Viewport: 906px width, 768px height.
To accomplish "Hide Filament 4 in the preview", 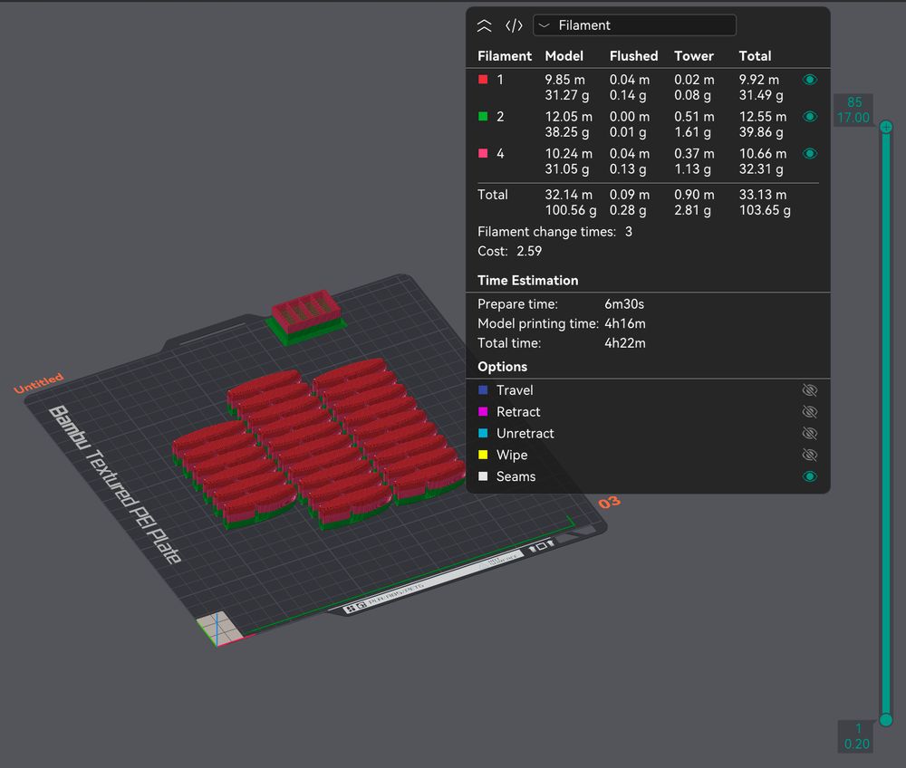I will point(809,154).
